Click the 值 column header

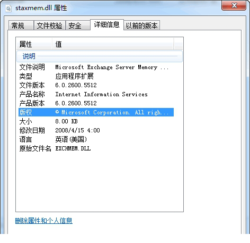click(113, 44)
